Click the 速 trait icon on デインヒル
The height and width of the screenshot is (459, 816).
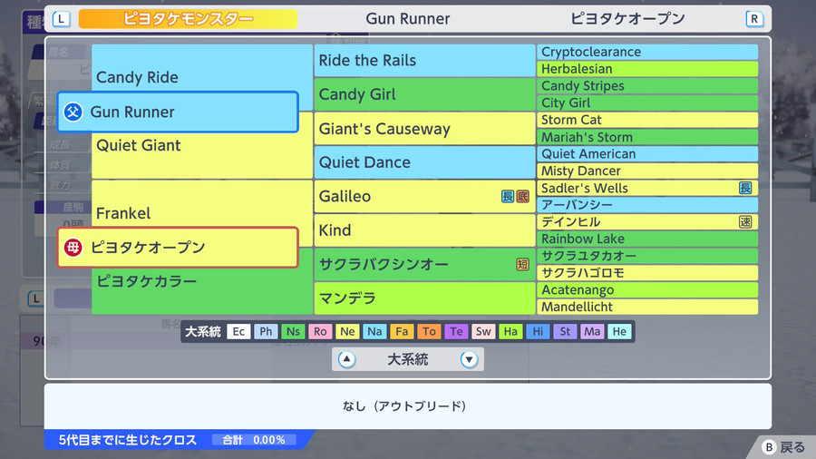point(745,221)
